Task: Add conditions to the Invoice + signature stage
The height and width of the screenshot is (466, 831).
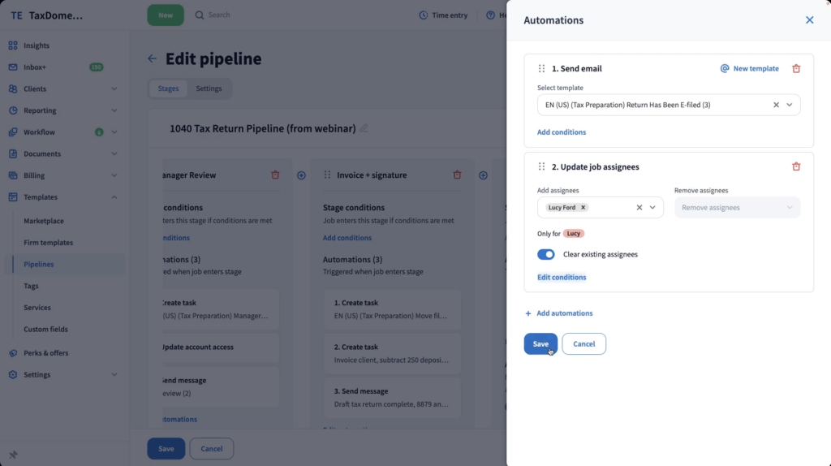Action: pyautogui.click(x=347, y=238)
